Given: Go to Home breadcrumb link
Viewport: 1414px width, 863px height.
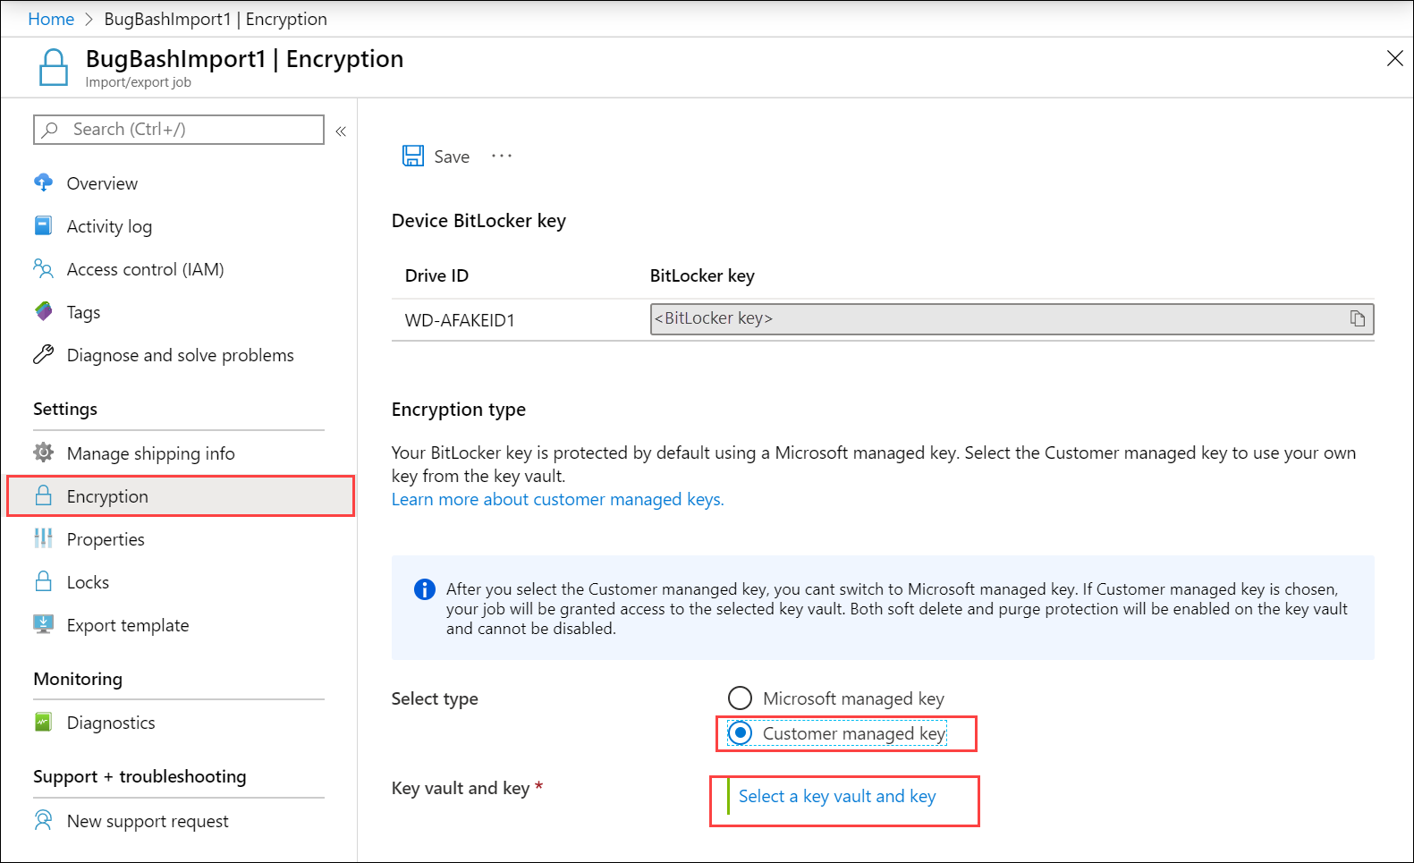Looking at the screenshot, I should [x=51, y=19].
